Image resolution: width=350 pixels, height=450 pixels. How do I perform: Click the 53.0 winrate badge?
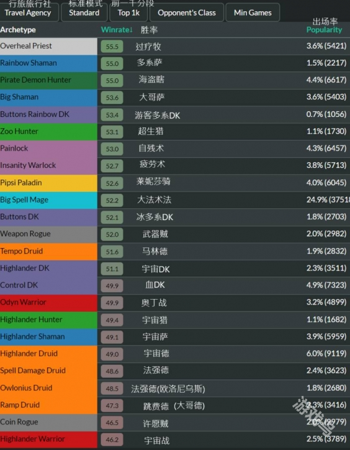click(x=112, y=149)
